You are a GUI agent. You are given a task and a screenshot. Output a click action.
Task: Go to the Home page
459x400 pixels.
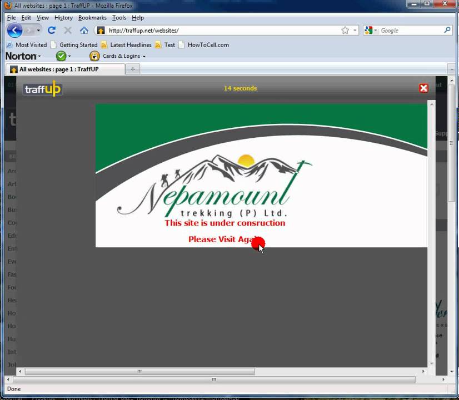[84, 30]
